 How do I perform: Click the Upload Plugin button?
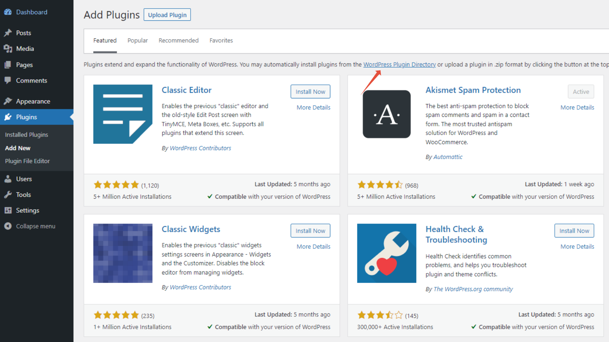tap(167, 15)
